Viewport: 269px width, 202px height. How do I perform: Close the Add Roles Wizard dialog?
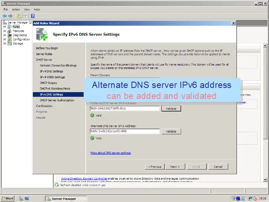tap(233, 23)
